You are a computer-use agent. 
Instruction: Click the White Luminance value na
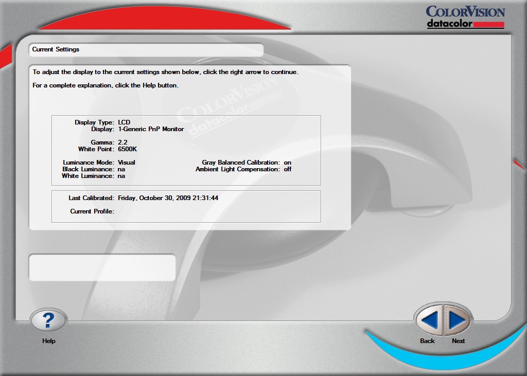121,176
